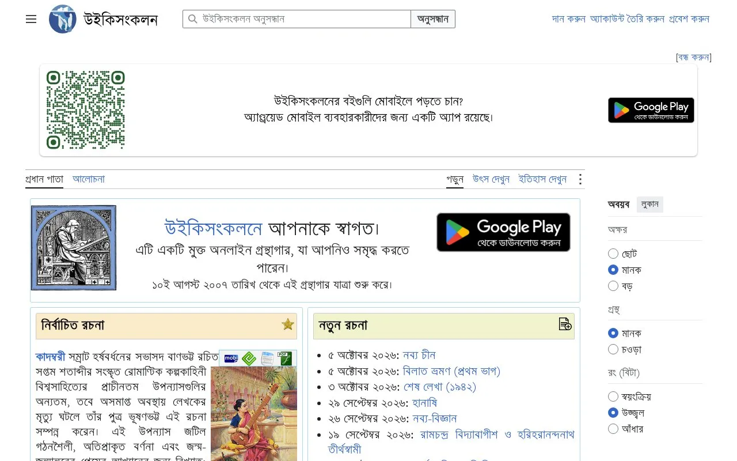
Task: Open the Google Play badge in welcome box
Action: coord(503,232)
